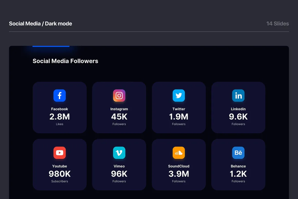Click the Vimeo '96K' value

pos(119,174)
